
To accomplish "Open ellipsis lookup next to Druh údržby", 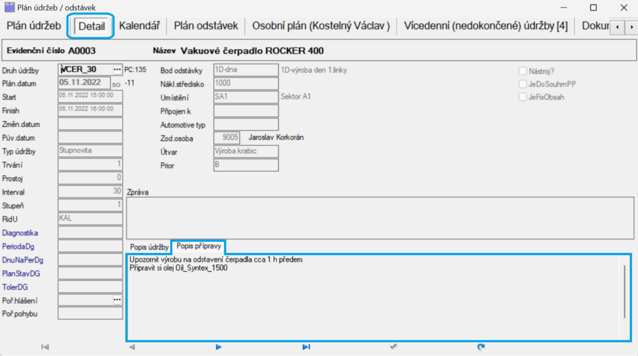I will tap(117, 70).
